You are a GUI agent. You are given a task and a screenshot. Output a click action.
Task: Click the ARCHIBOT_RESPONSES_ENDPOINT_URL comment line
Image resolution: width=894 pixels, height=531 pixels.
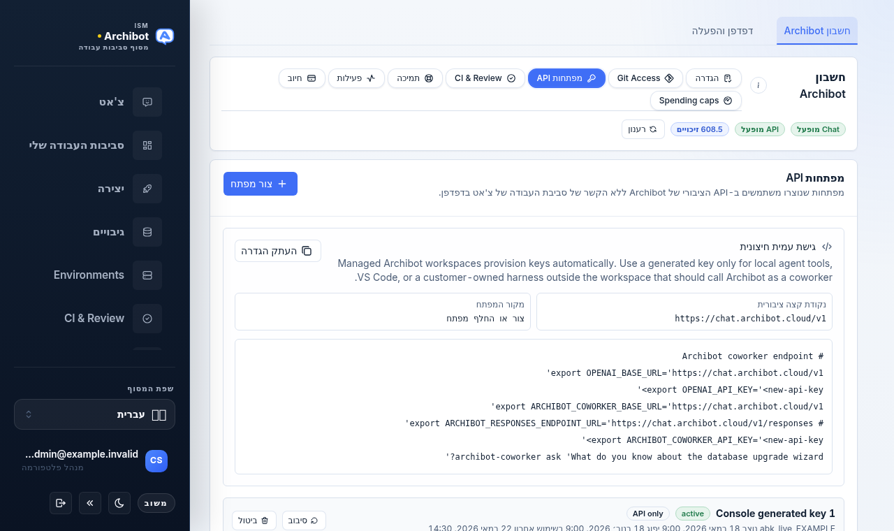click(x=614, y=423)
